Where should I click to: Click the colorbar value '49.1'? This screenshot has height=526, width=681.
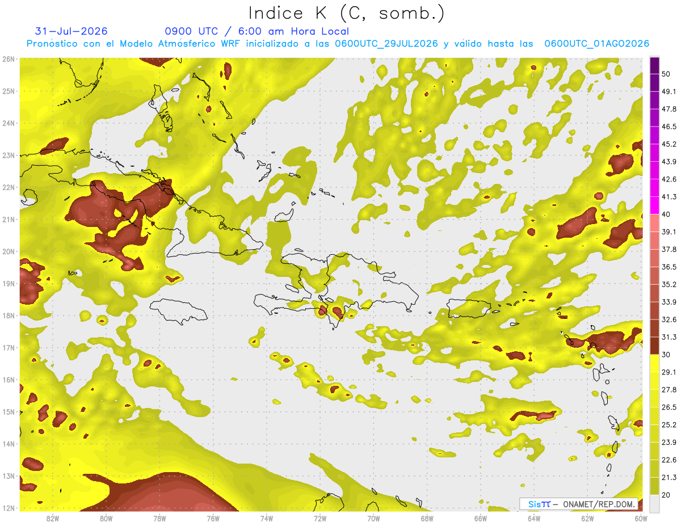pyautogui.click(x=669, y=91)
